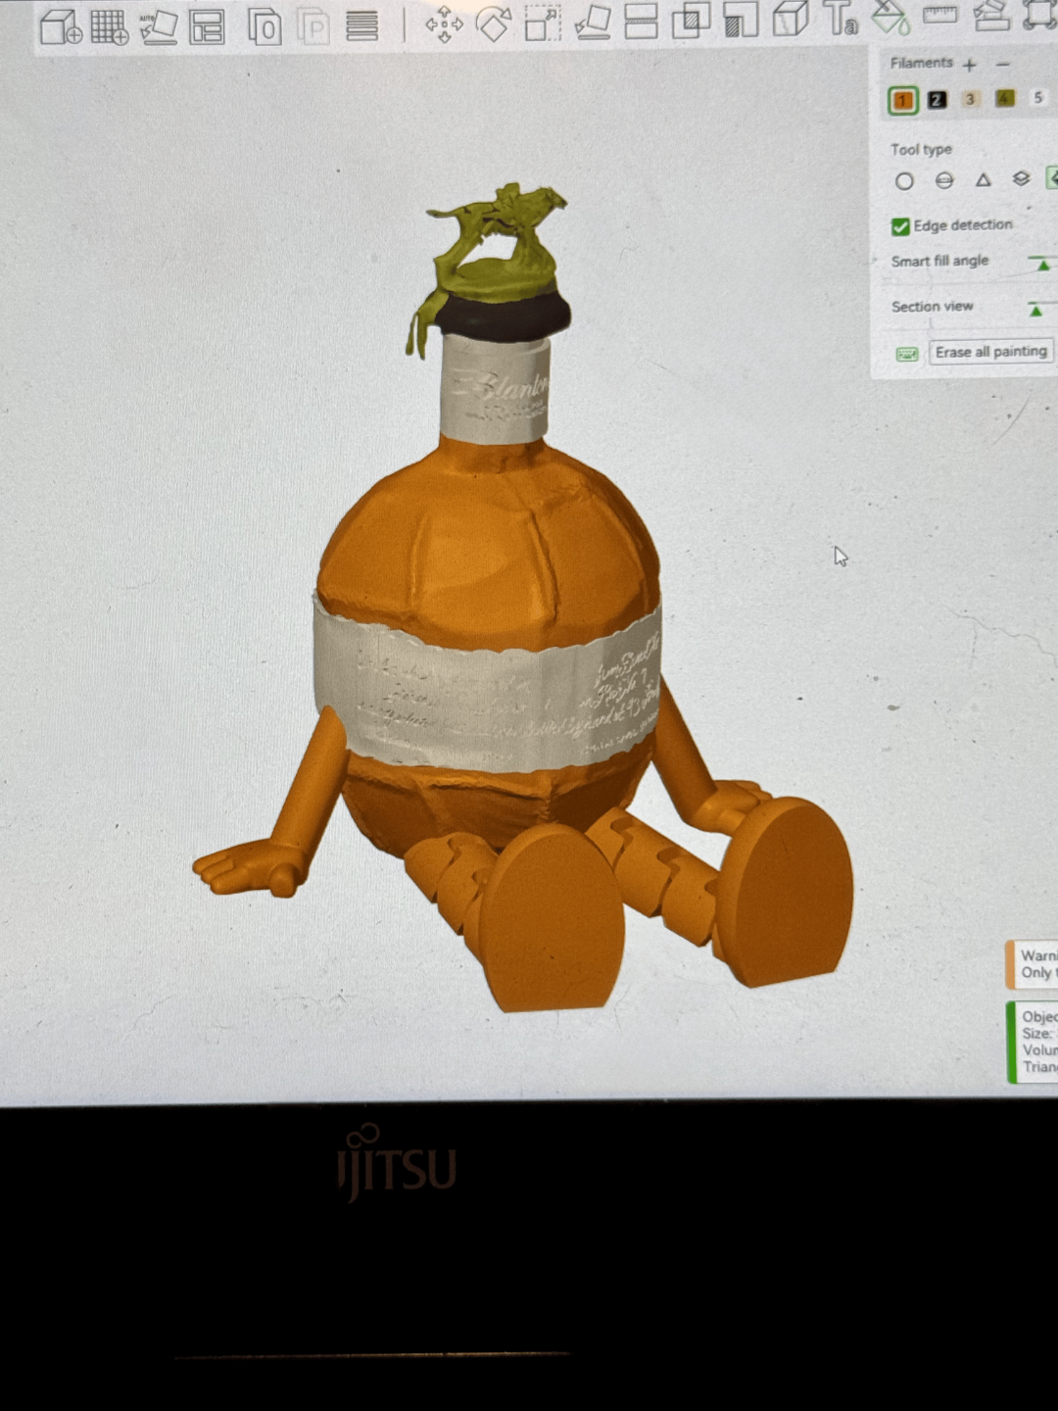Screen dimensions: 1058x1411
Task: Select orange filament 1 swatch
Action: [902, 100]
